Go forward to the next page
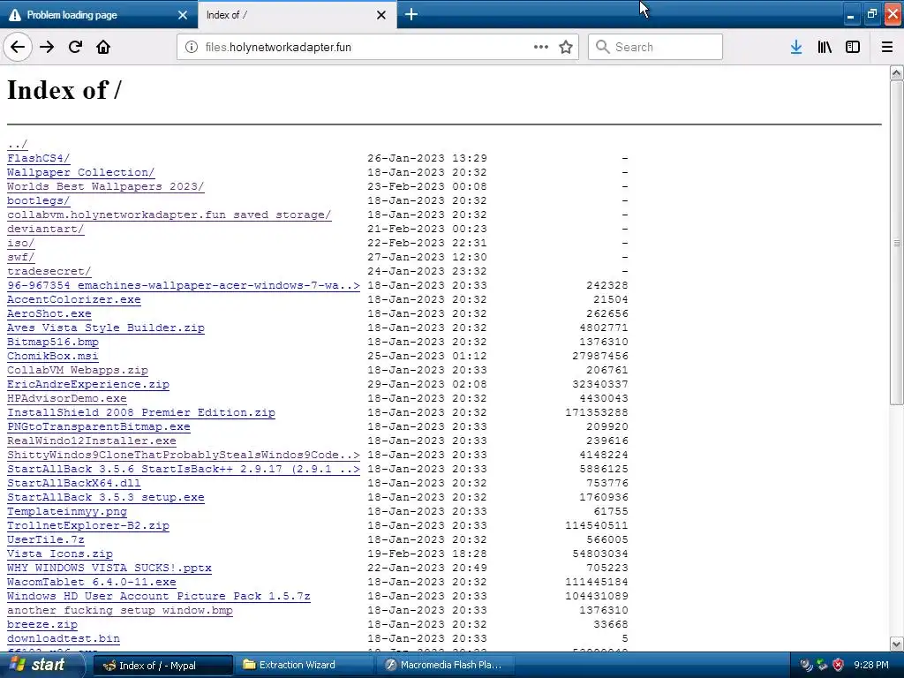Image resolution: width=904 pixels, height=678 pixels. [47, 47]
